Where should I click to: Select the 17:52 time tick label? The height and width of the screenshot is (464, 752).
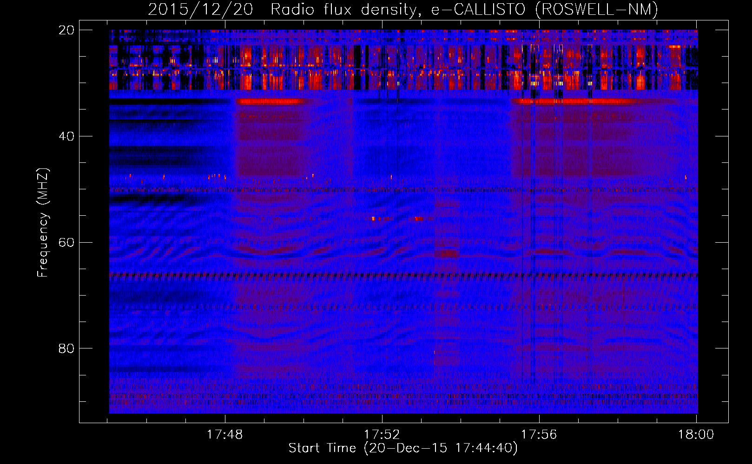click(x=382, y=435)
